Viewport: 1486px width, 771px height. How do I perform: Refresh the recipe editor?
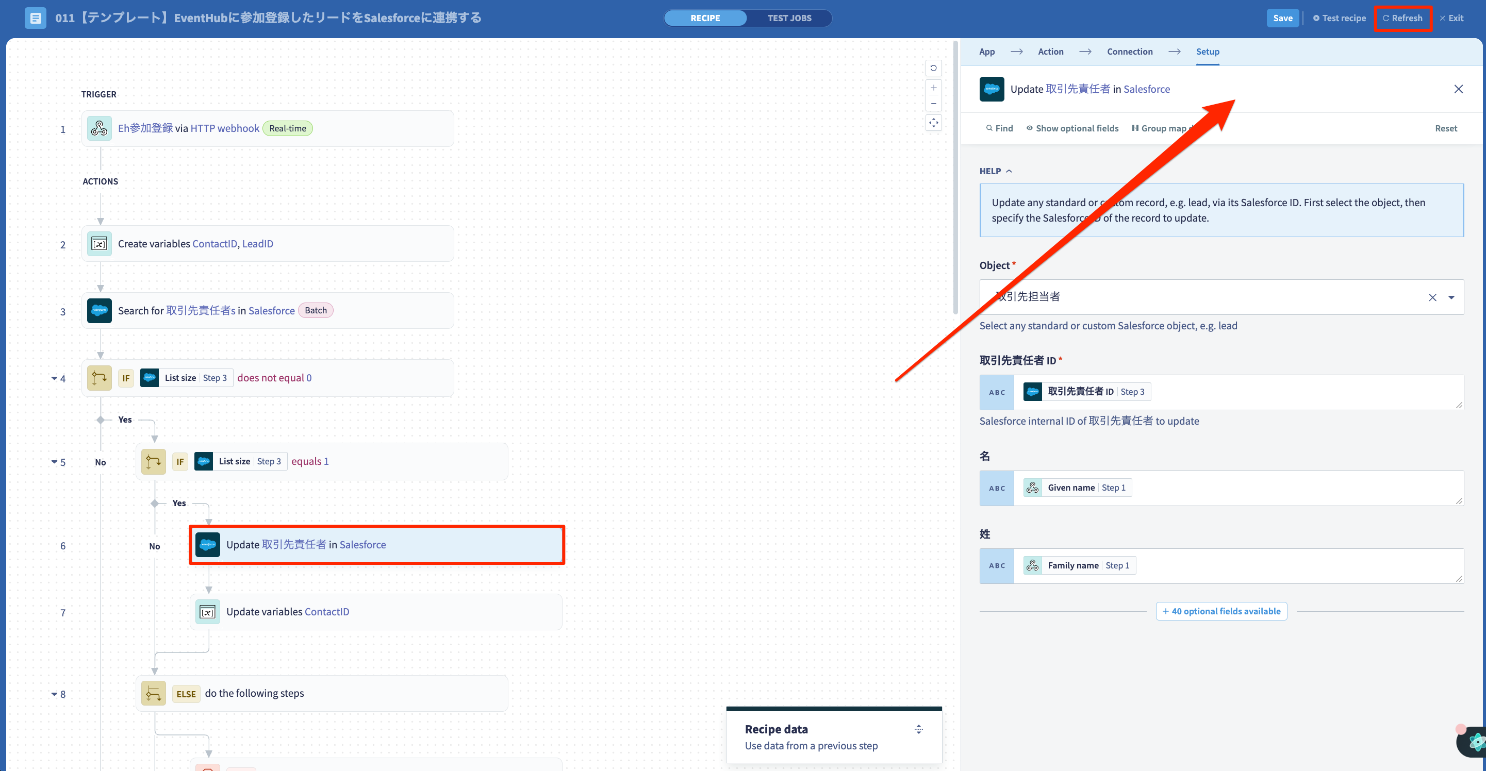tap(1402, 18)
